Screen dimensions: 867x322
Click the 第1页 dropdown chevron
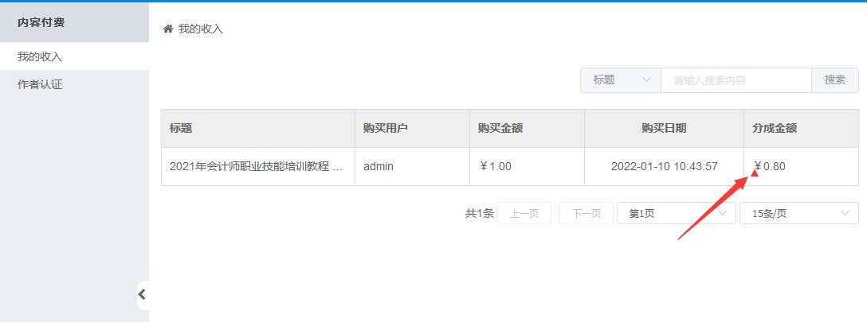(x=723, y=213)
